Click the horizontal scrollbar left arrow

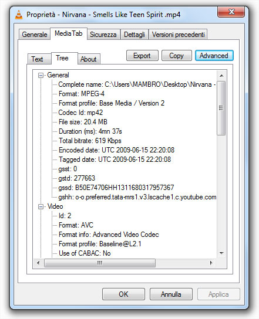coord(38,263)
